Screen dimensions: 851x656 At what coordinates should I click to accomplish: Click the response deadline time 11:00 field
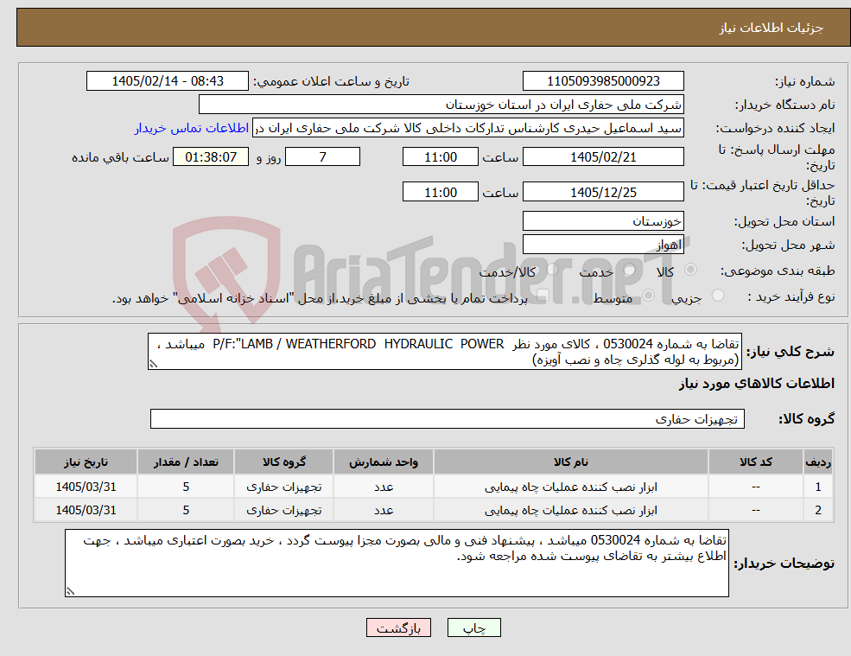pyautogui.click(x=440, y=157)
